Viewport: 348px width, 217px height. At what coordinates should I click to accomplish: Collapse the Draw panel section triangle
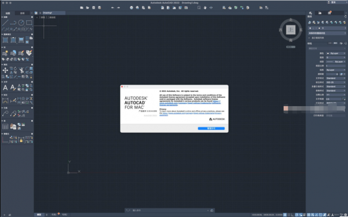click(x=2, y=17)
